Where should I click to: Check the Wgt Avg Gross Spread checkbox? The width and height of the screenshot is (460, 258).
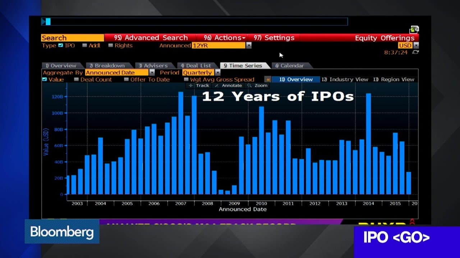coord(186,80)
